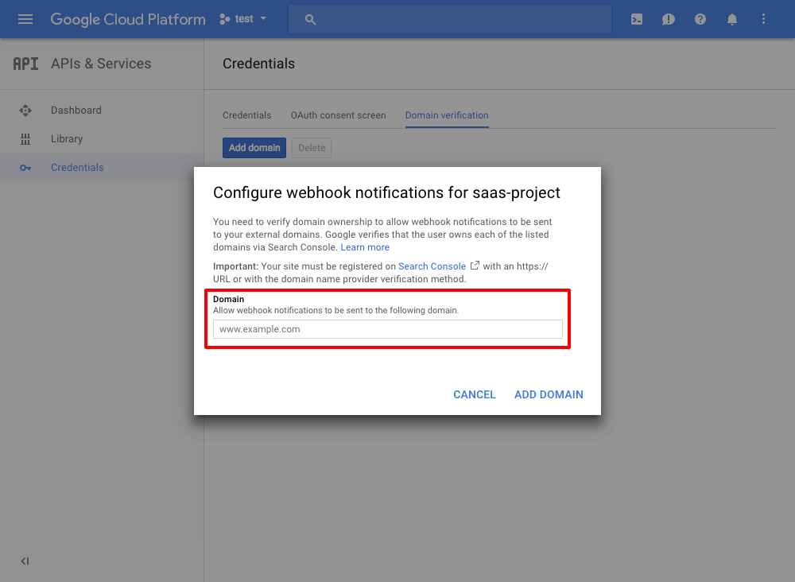Switch to the Credentials tab
795x582 pixels.
point(246,115)
